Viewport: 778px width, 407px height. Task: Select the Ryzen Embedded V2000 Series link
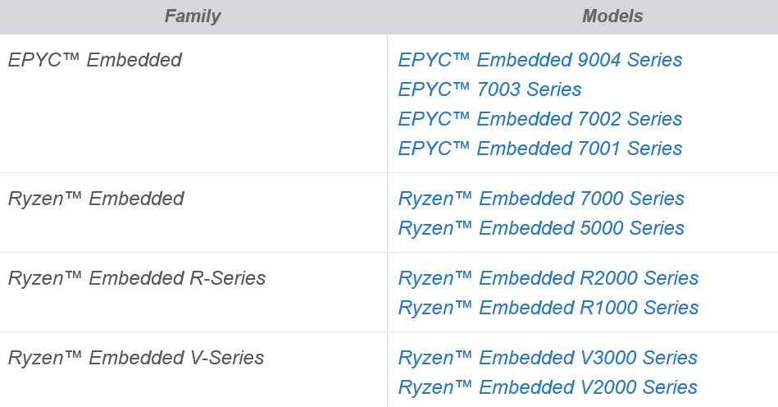tap(548, 387)
